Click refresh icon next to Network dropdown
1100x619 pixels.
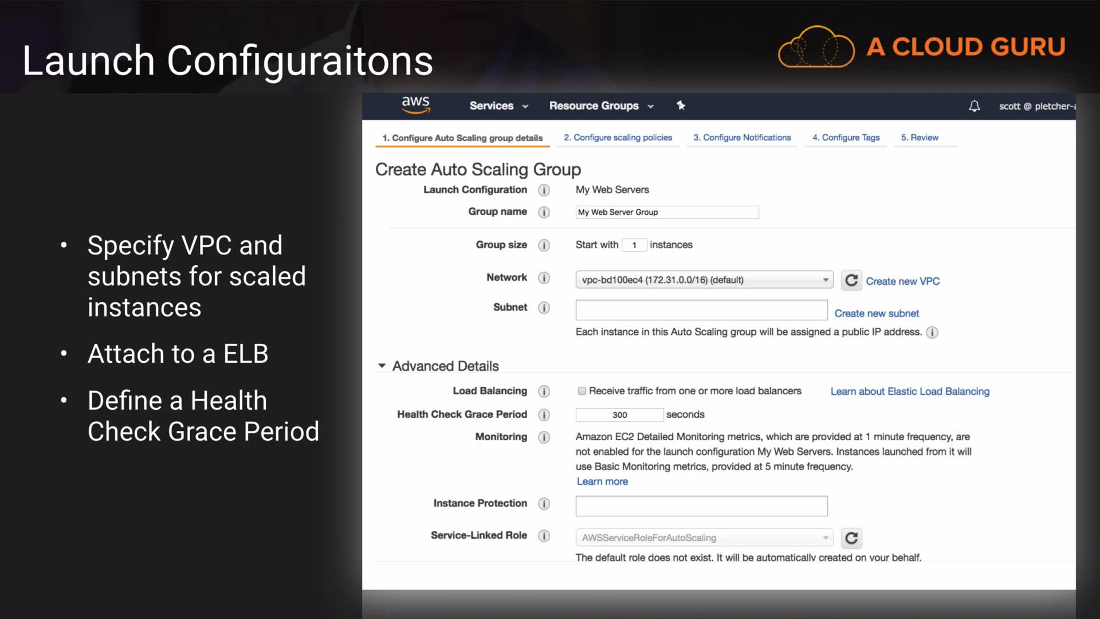click(x=851, y=280)
